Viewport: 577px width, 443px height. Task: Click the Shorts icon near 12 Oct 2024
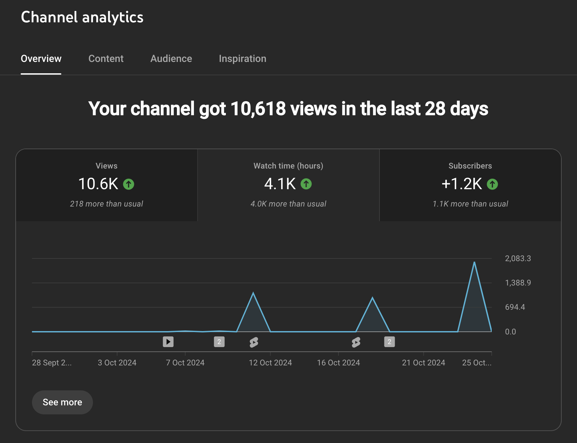point(254,342)
